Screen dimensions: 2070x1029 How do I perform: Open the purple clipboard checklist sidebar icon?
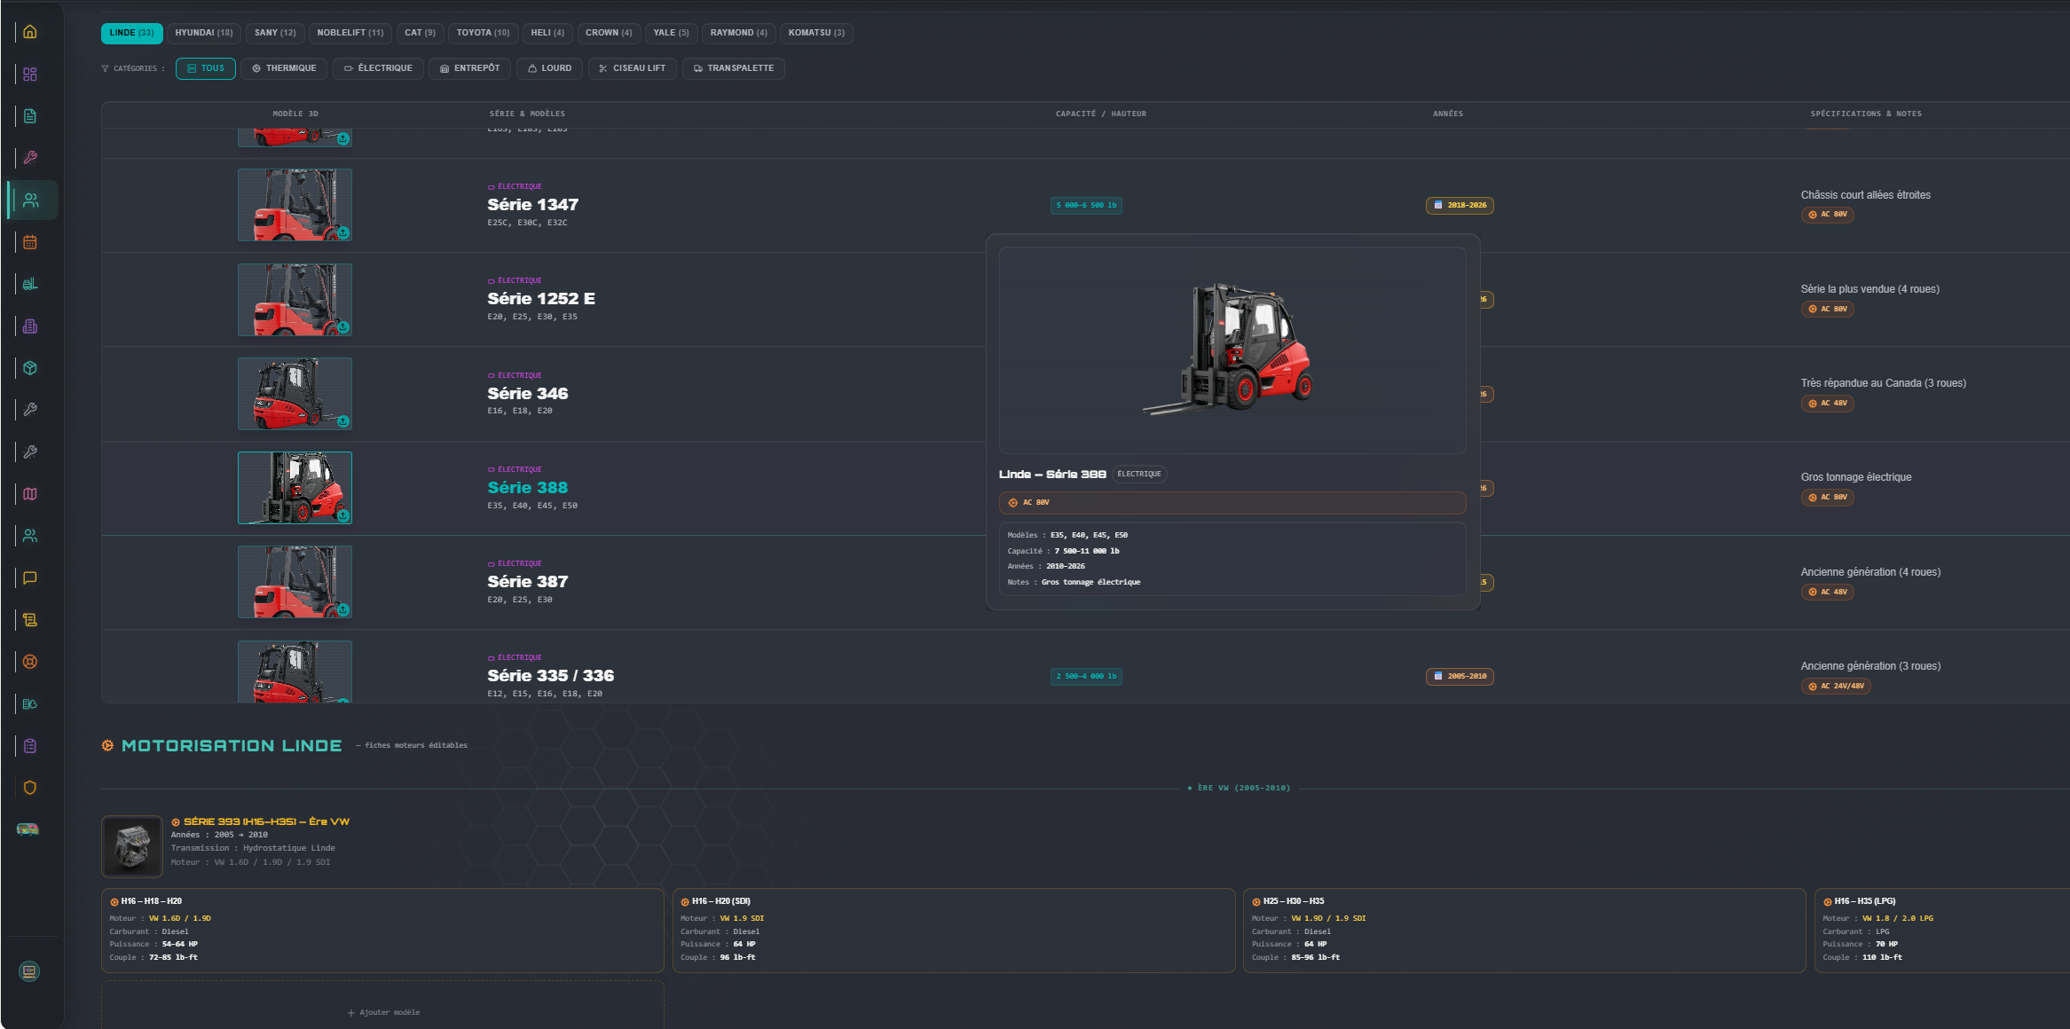[x=30, y=746]
